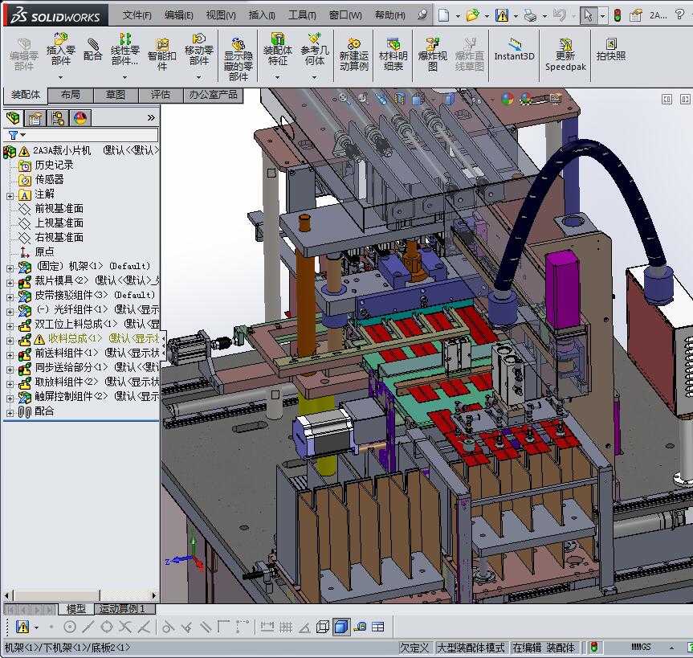Viewport: 693px width, 658px height.
Task: Click the appearance color sphere in view toolbar
Action: (507, 99)
